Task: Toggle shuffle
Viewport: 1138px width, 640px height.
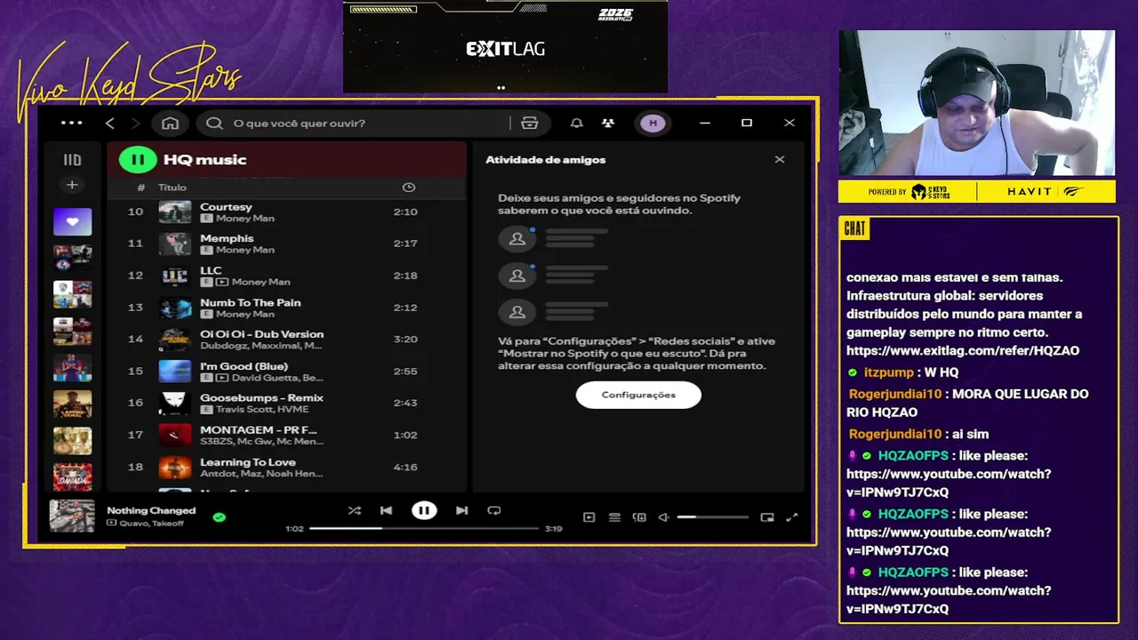Action: coord(355,510)
